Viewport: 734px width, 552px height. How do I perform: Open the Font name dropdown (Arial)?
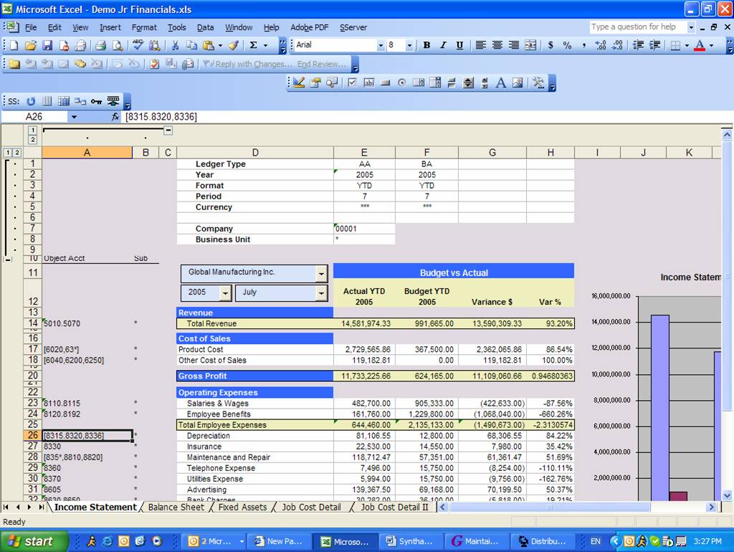(380, 45)
